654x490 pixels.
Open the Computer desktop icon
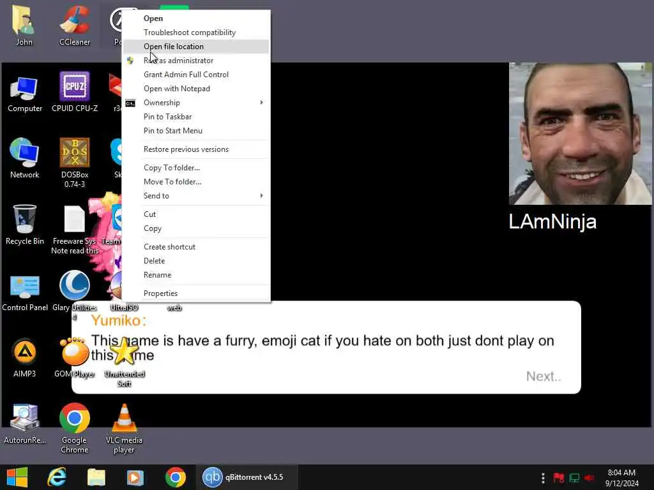(25, 94)
